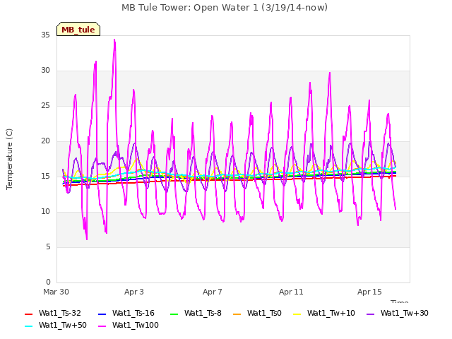
Task: Click the purple Wat1_Tw+30 legend swatch
Action: 370,314
